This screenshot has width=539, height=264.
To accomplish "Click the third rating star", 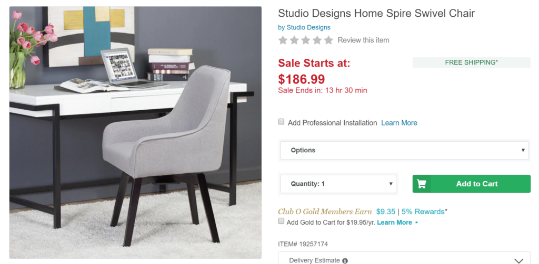I will 306,40.
